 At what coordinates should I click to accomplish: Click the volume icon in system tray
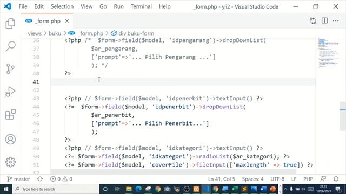tap(303, 189)
